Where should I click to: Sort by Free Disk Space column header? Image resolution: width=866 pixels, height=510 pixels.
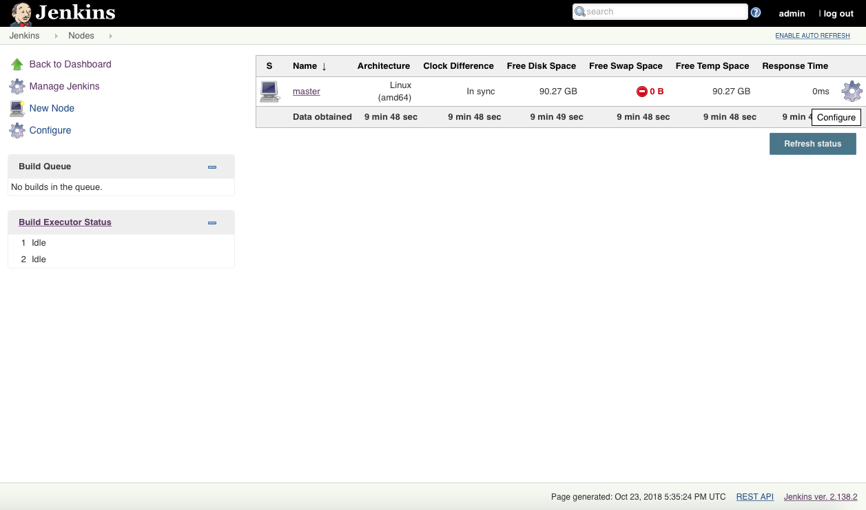click(542, 66)
